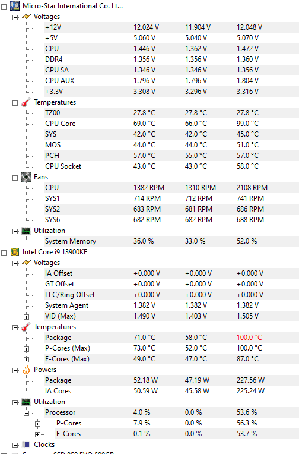The width and height of the screenshot is (299, 454).
Task: Expand the VID (Max) entry
Action: tap(26, 317)
